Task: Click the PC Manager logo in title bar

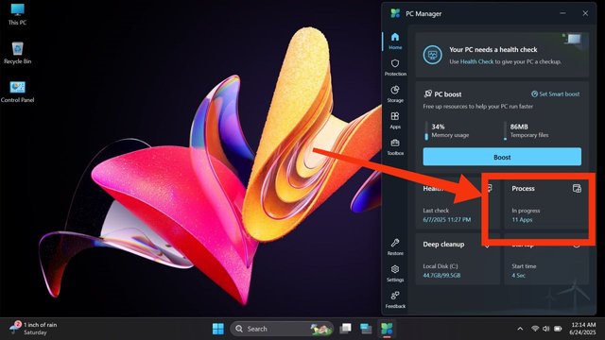Action: click(395, 13)
